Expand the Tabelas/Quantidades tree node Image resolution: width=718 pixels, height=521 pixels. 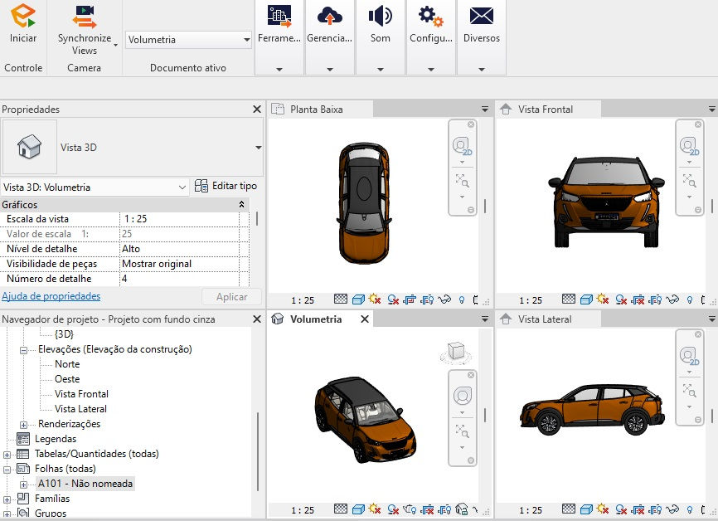tap(7, 454)
